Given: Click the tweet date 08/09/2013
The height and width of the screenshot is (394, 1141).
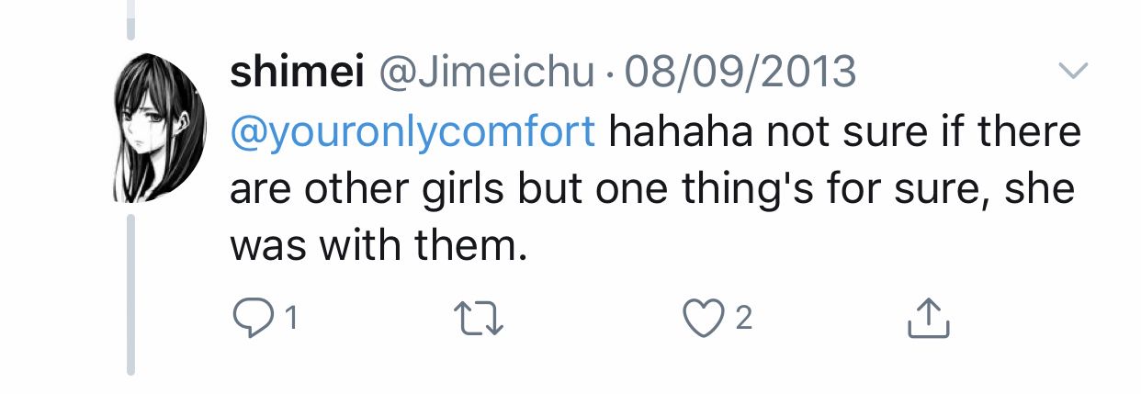Looking at the screenshot, I should click(x=740, y=73).
